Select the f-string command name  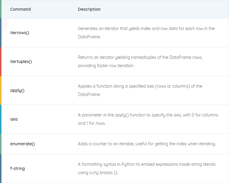click(x=18, y=168)
